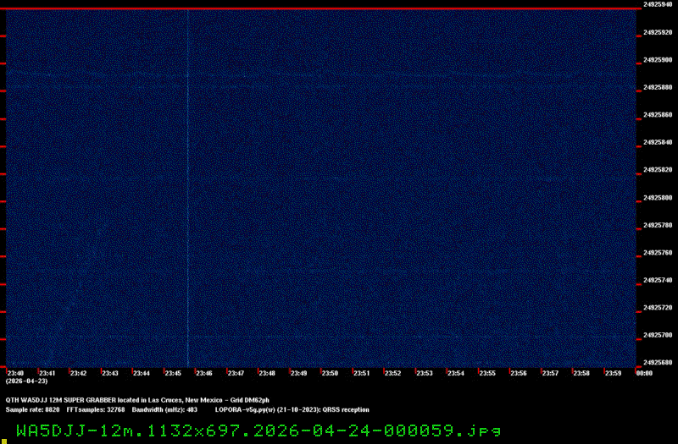Click the 23:59 time tick label
The height and width of the screenshot is (444, 678).
click(612, 373)
